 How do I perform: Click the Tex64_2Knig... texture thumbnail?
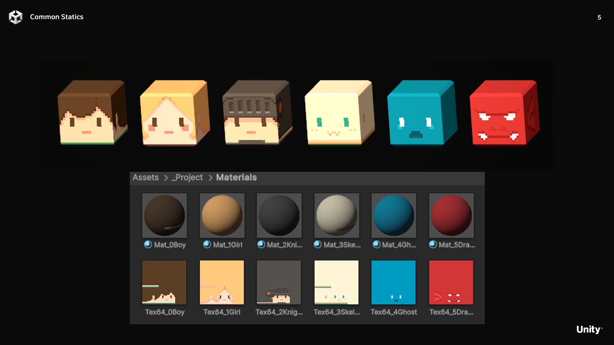[279, 282]
